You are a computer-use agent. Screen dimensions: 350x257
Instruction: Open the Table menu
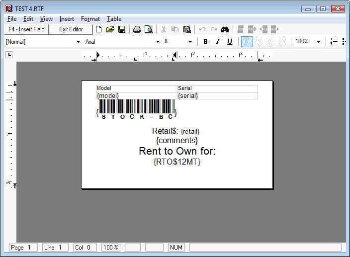pos(114,19)
